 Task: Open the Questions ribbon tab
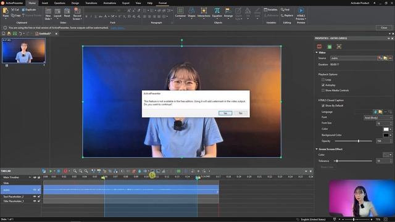(60, 3)
